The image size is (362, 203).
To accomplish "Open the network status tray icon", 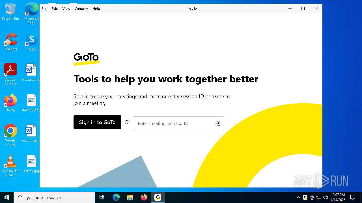I will click(318, 197).
